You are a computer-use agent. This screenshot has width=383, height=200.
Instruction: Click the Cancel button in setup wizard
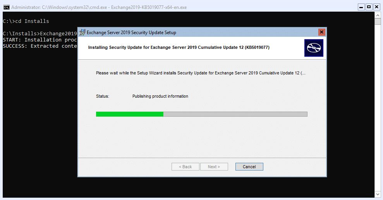(249, 167)
